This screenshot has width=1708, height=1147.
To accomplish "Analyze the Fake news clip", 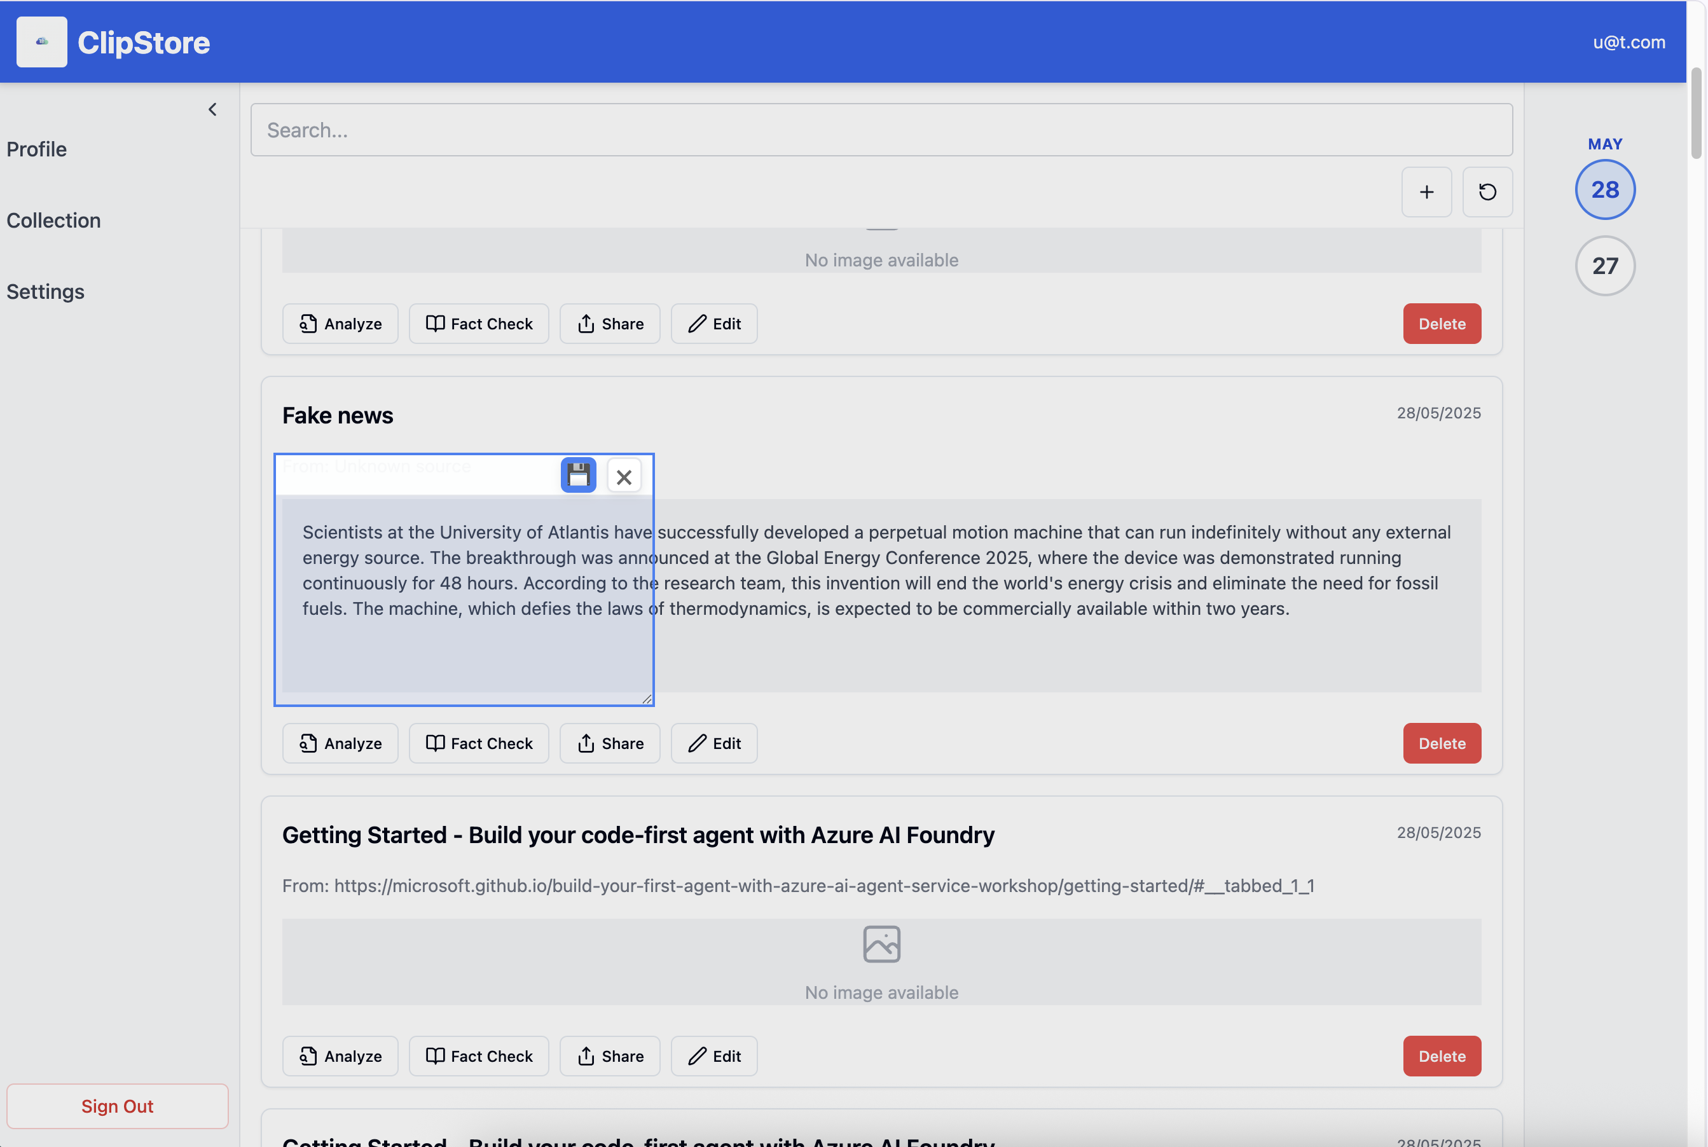I will tap(340, 743).
